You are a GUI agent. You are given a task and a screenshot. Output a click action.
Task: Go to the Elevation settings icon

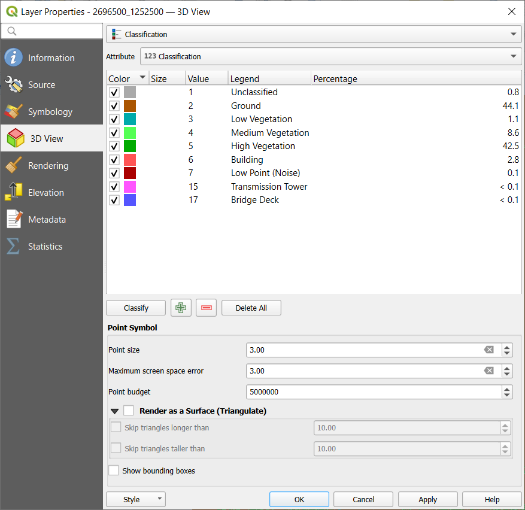(14, 193)
